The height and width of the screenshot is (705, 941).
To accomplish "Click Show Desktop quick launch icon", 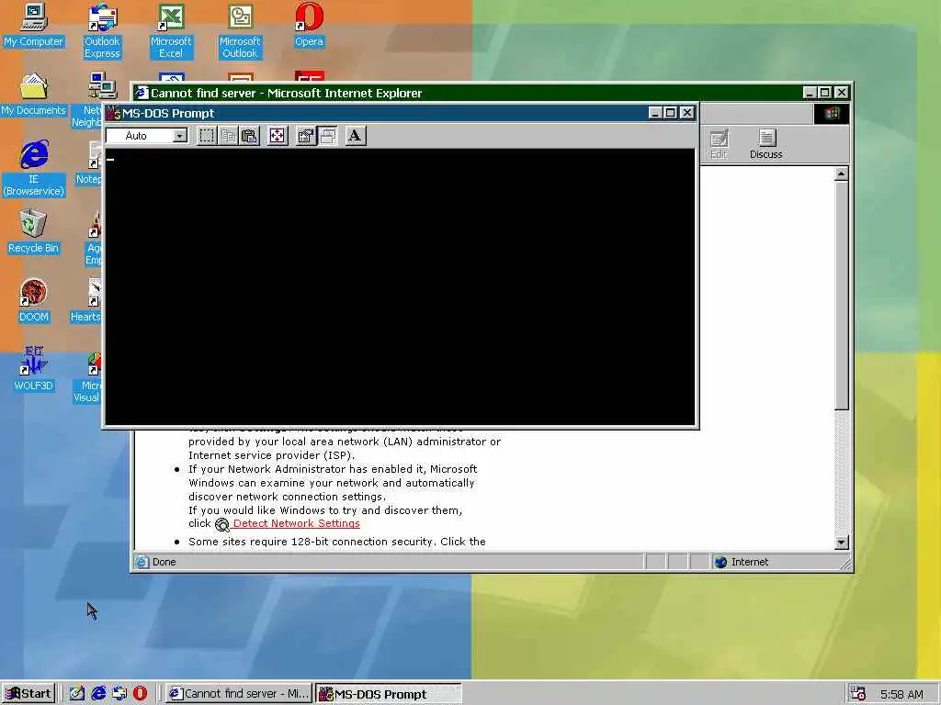I will [77, 694].
